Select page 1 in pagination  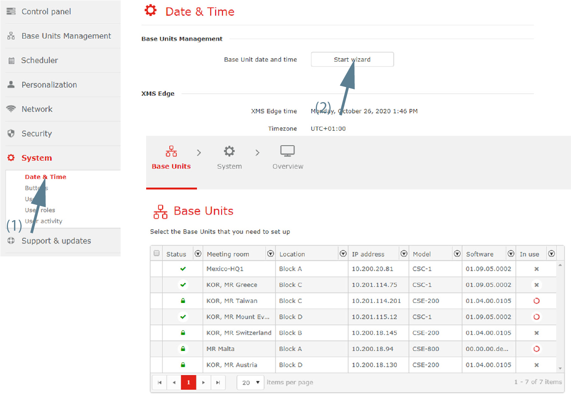click(x=189, y=382)
